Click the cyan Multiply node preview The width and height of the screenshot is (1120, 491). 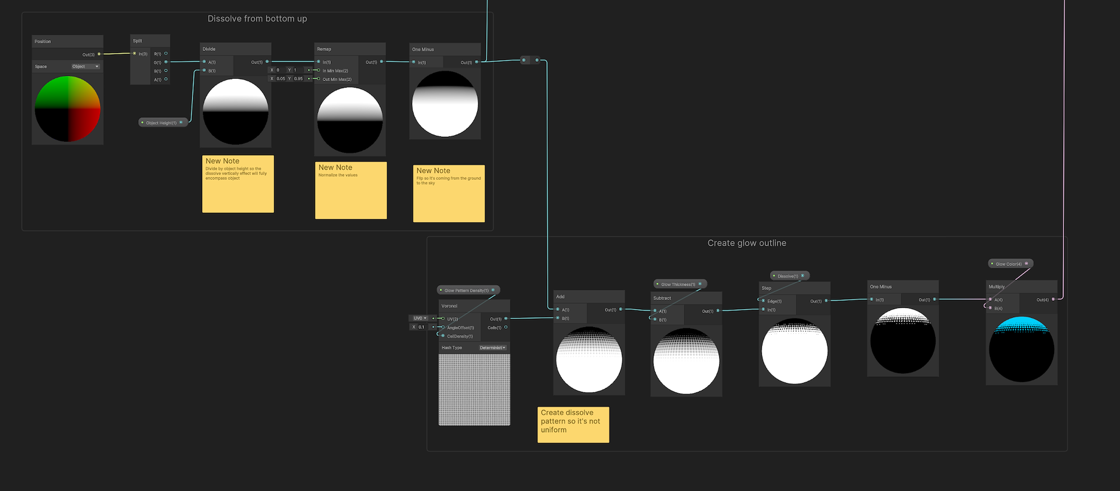[1021, 349]
